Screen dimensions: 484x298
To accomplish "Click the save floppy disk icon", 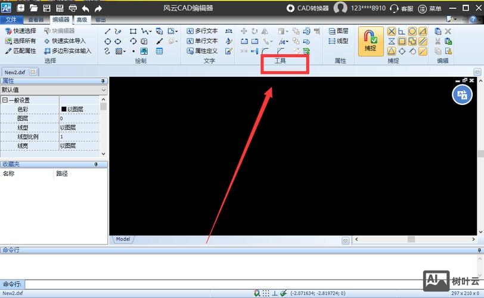I will click(47, 8).
